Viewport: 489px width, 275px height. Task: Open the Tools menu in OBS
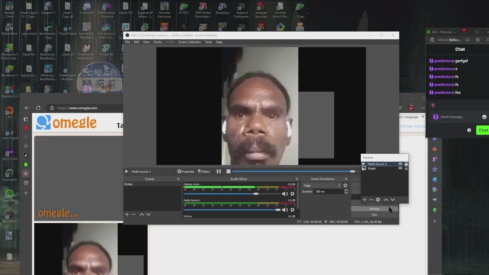(x=208, y=42)
